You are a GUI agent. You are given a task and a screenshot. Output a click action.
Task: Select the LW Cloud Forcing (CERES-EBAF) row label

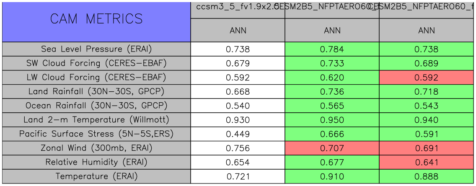click(96, 77)
